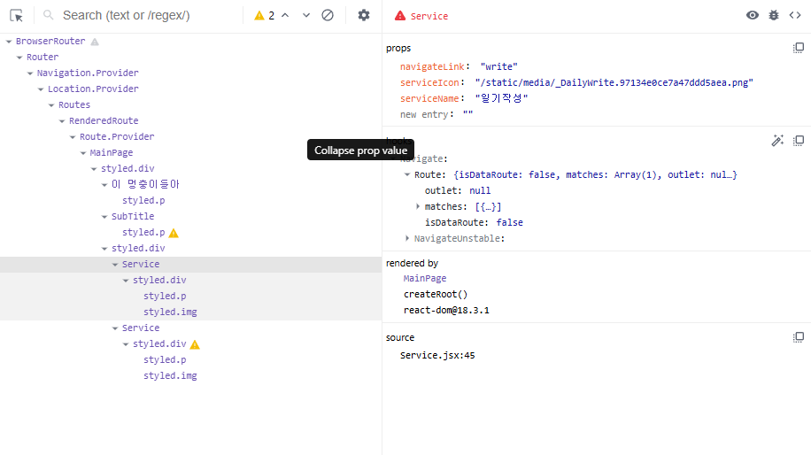Activate the select element inspector tool
Viewport: 811px width, 455px height.
coord(16,16)
